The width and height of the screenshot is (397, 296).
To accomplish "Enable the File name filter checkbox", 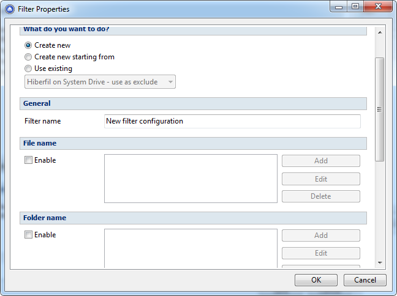I will click(x=28, y=160).
